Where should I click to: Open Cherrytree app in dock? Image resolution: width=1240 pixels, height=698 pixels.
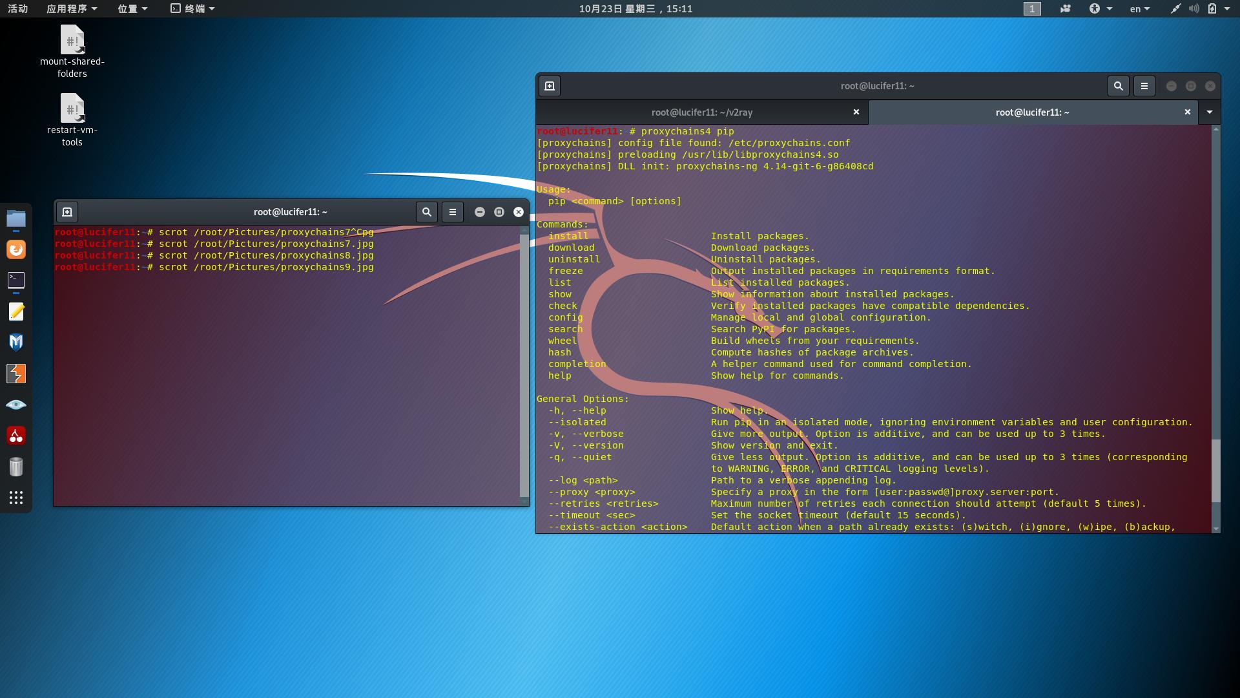[x=16, y=436]
